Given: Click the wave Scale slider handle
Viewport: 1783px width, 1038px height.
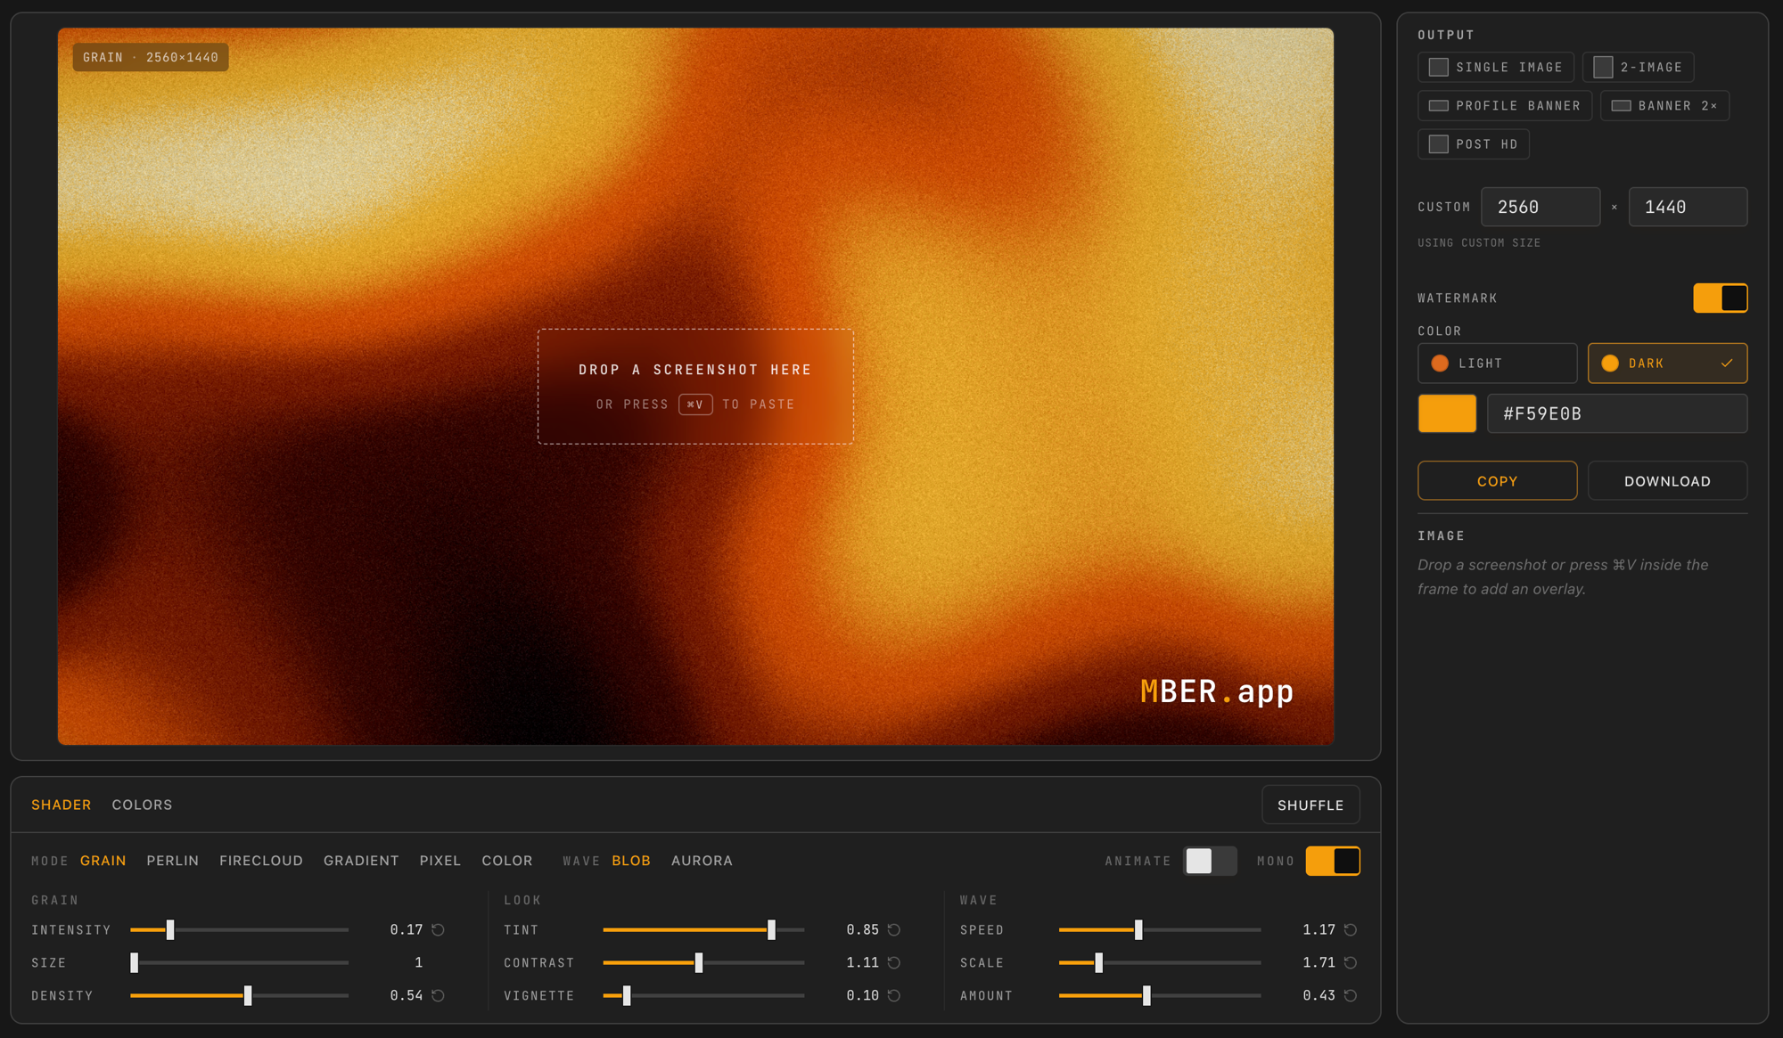Looking at the screenshot, I should pyautogui.click(x=1099, y=962).
